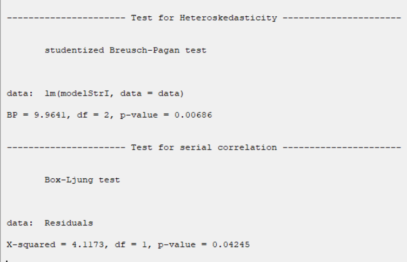This screenshot has width=407, height=262.
Task: Click 'df = 2' in Breusch-Pagan result
Action: coord(93,115)
